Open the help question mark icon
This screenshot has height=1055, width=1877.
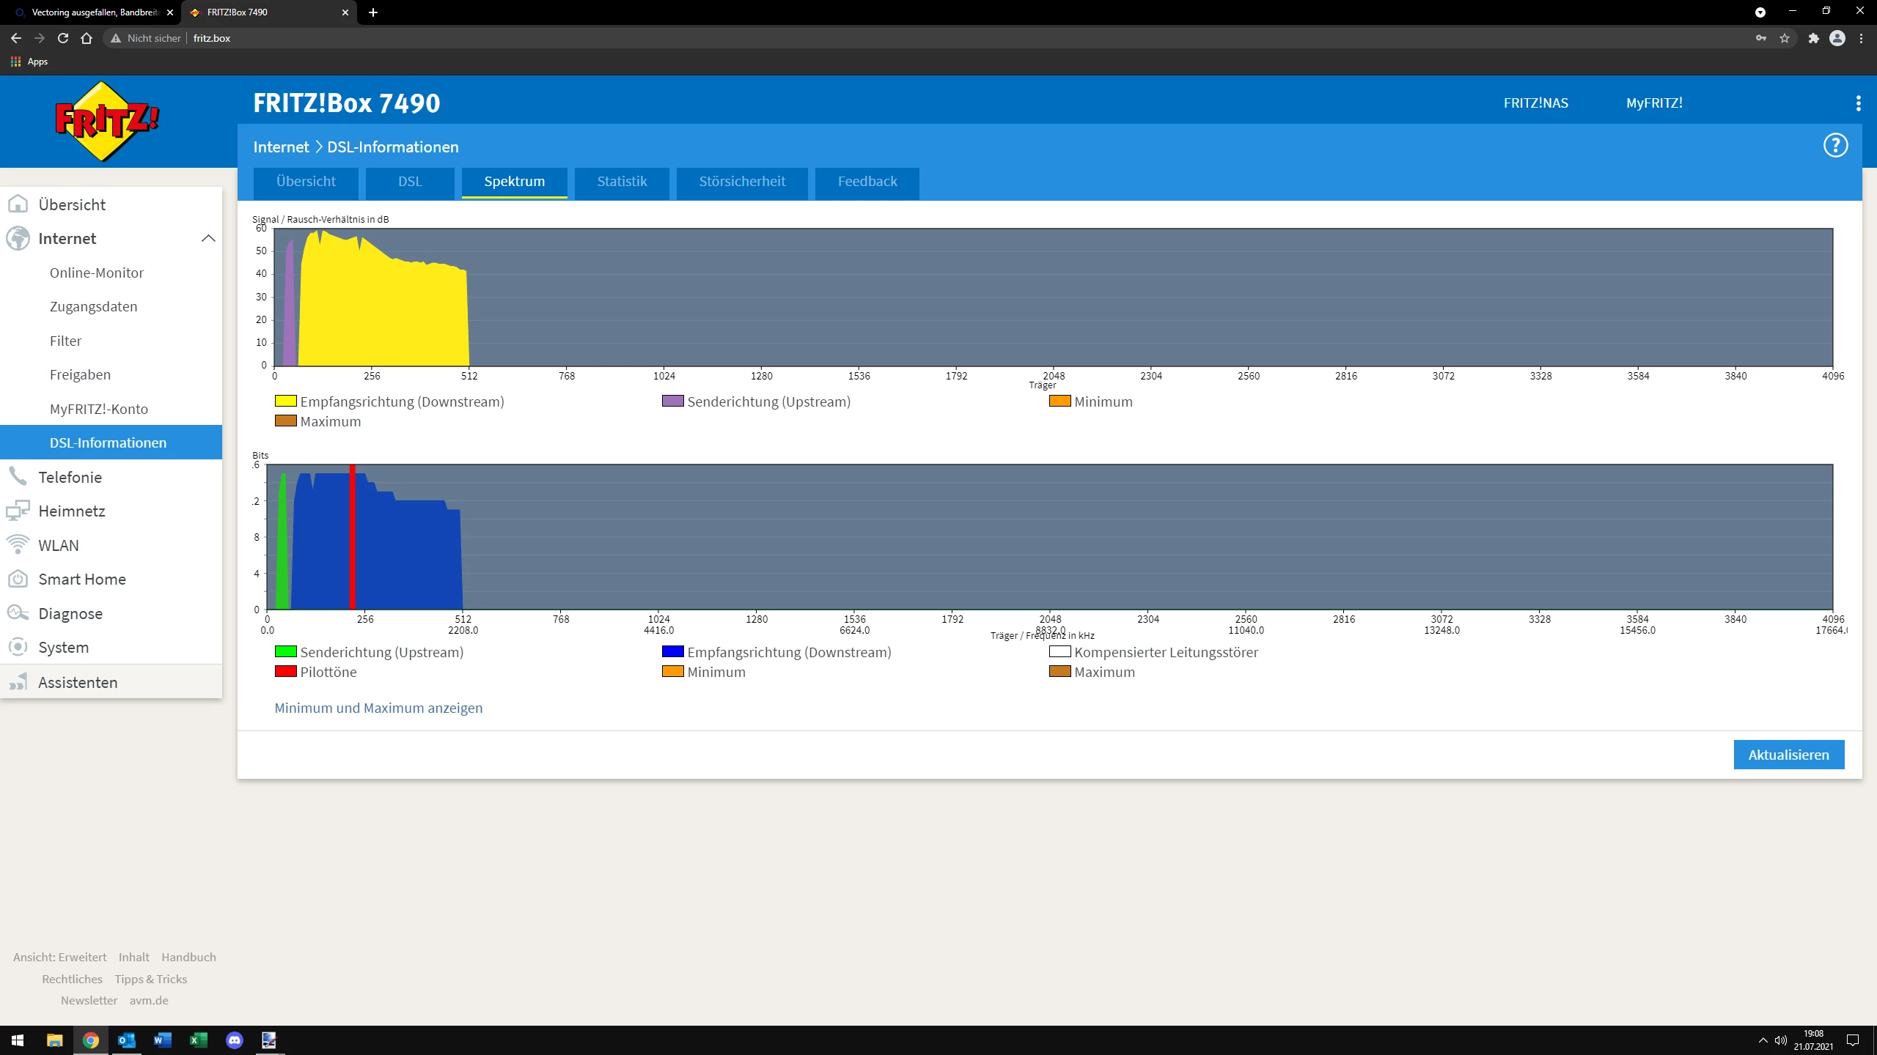pyautogui.click(x=1835, y=146)
